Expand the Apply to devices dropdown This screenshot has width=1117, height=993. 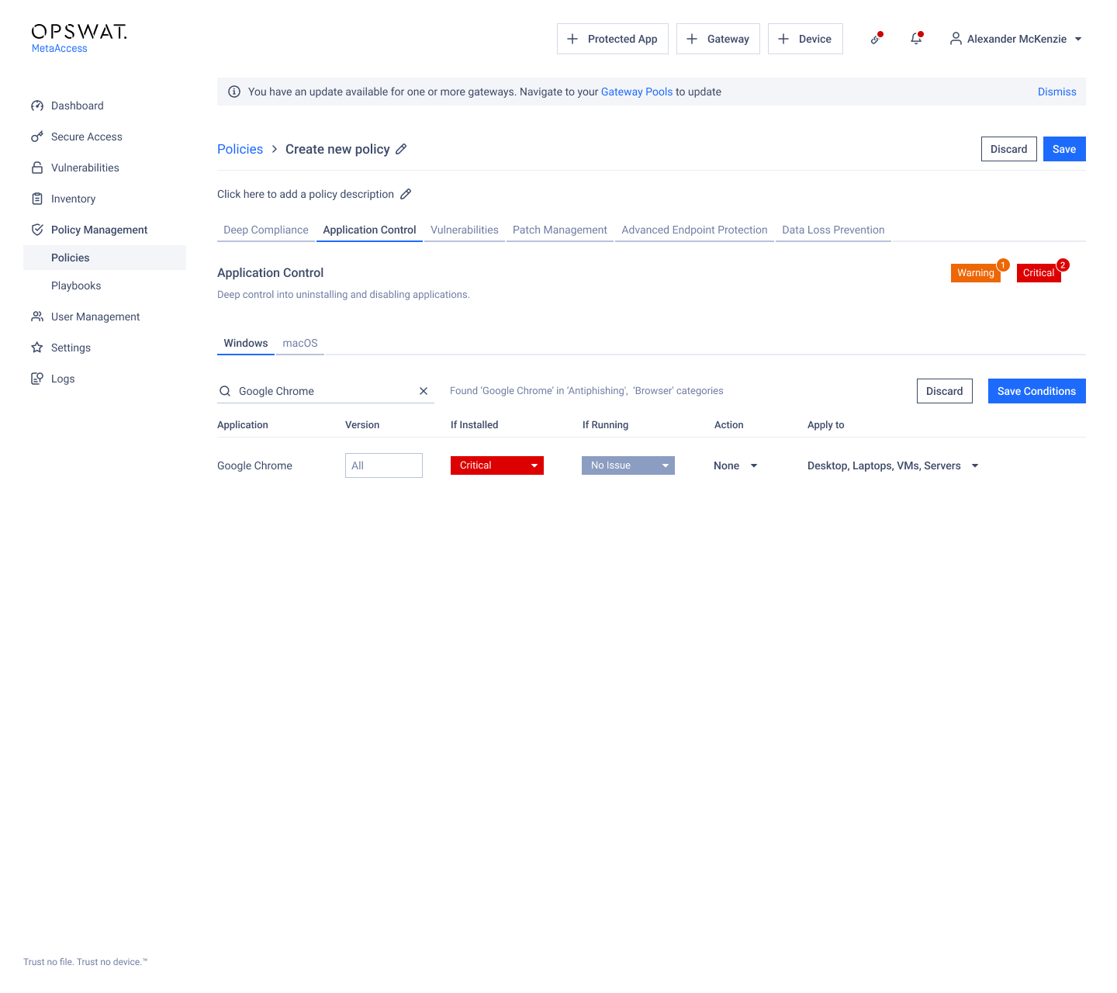click(x=893, y=465)
